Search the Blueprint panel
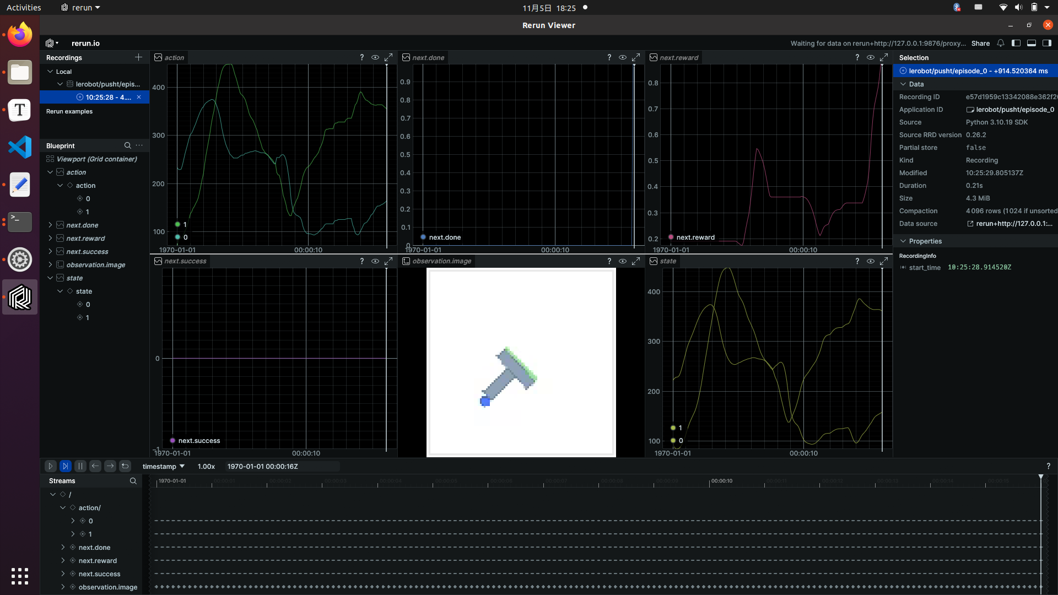The height and width of the screenshot is (595, 1058). coord(127,145)
